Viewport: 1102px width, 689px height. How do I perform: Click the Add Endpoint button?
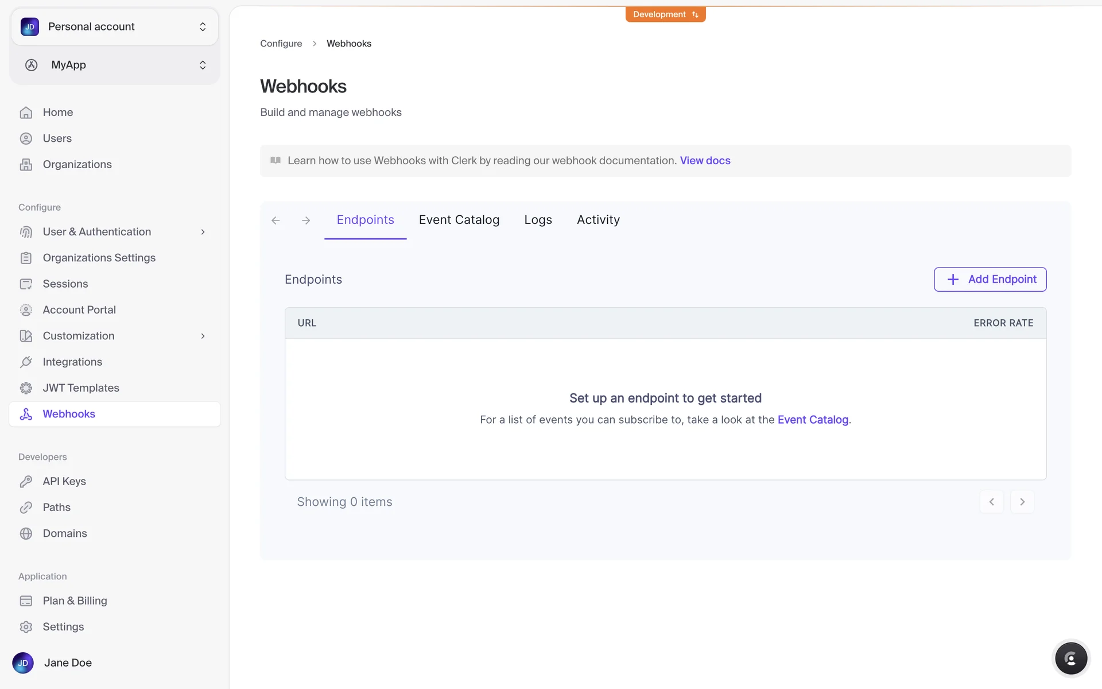[x=990, y=280]
